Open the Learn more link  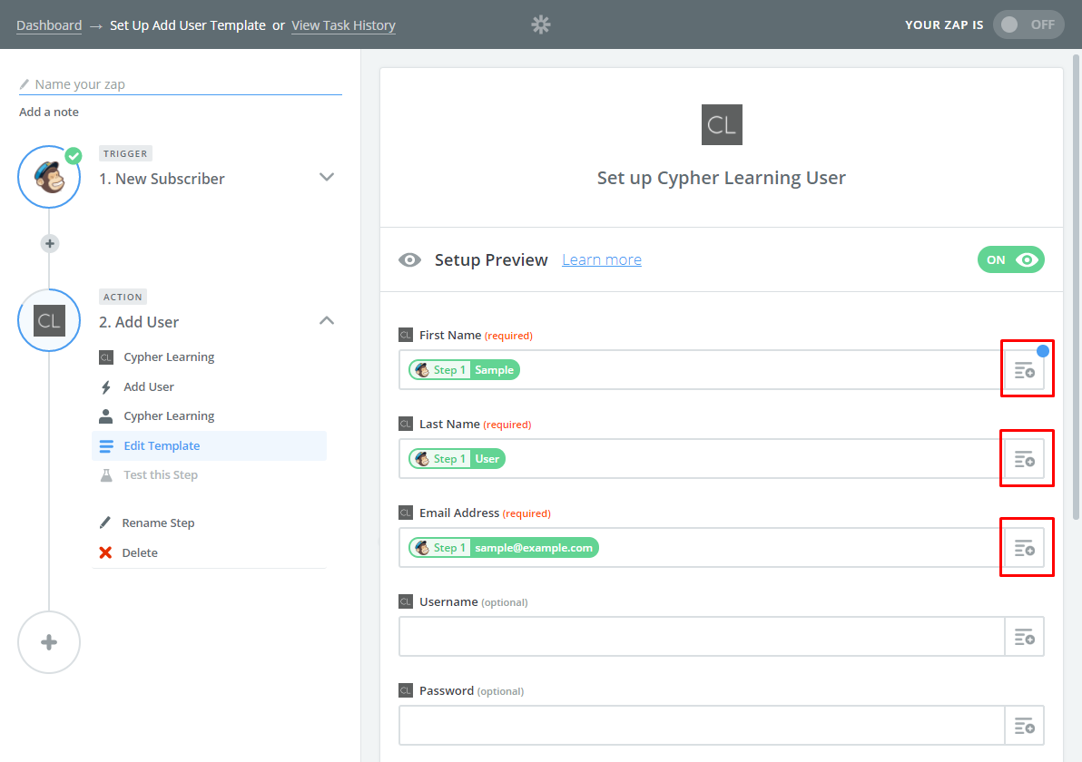coord(602,260)
